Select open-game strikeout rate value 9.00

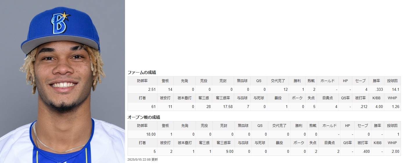(229, 152)
